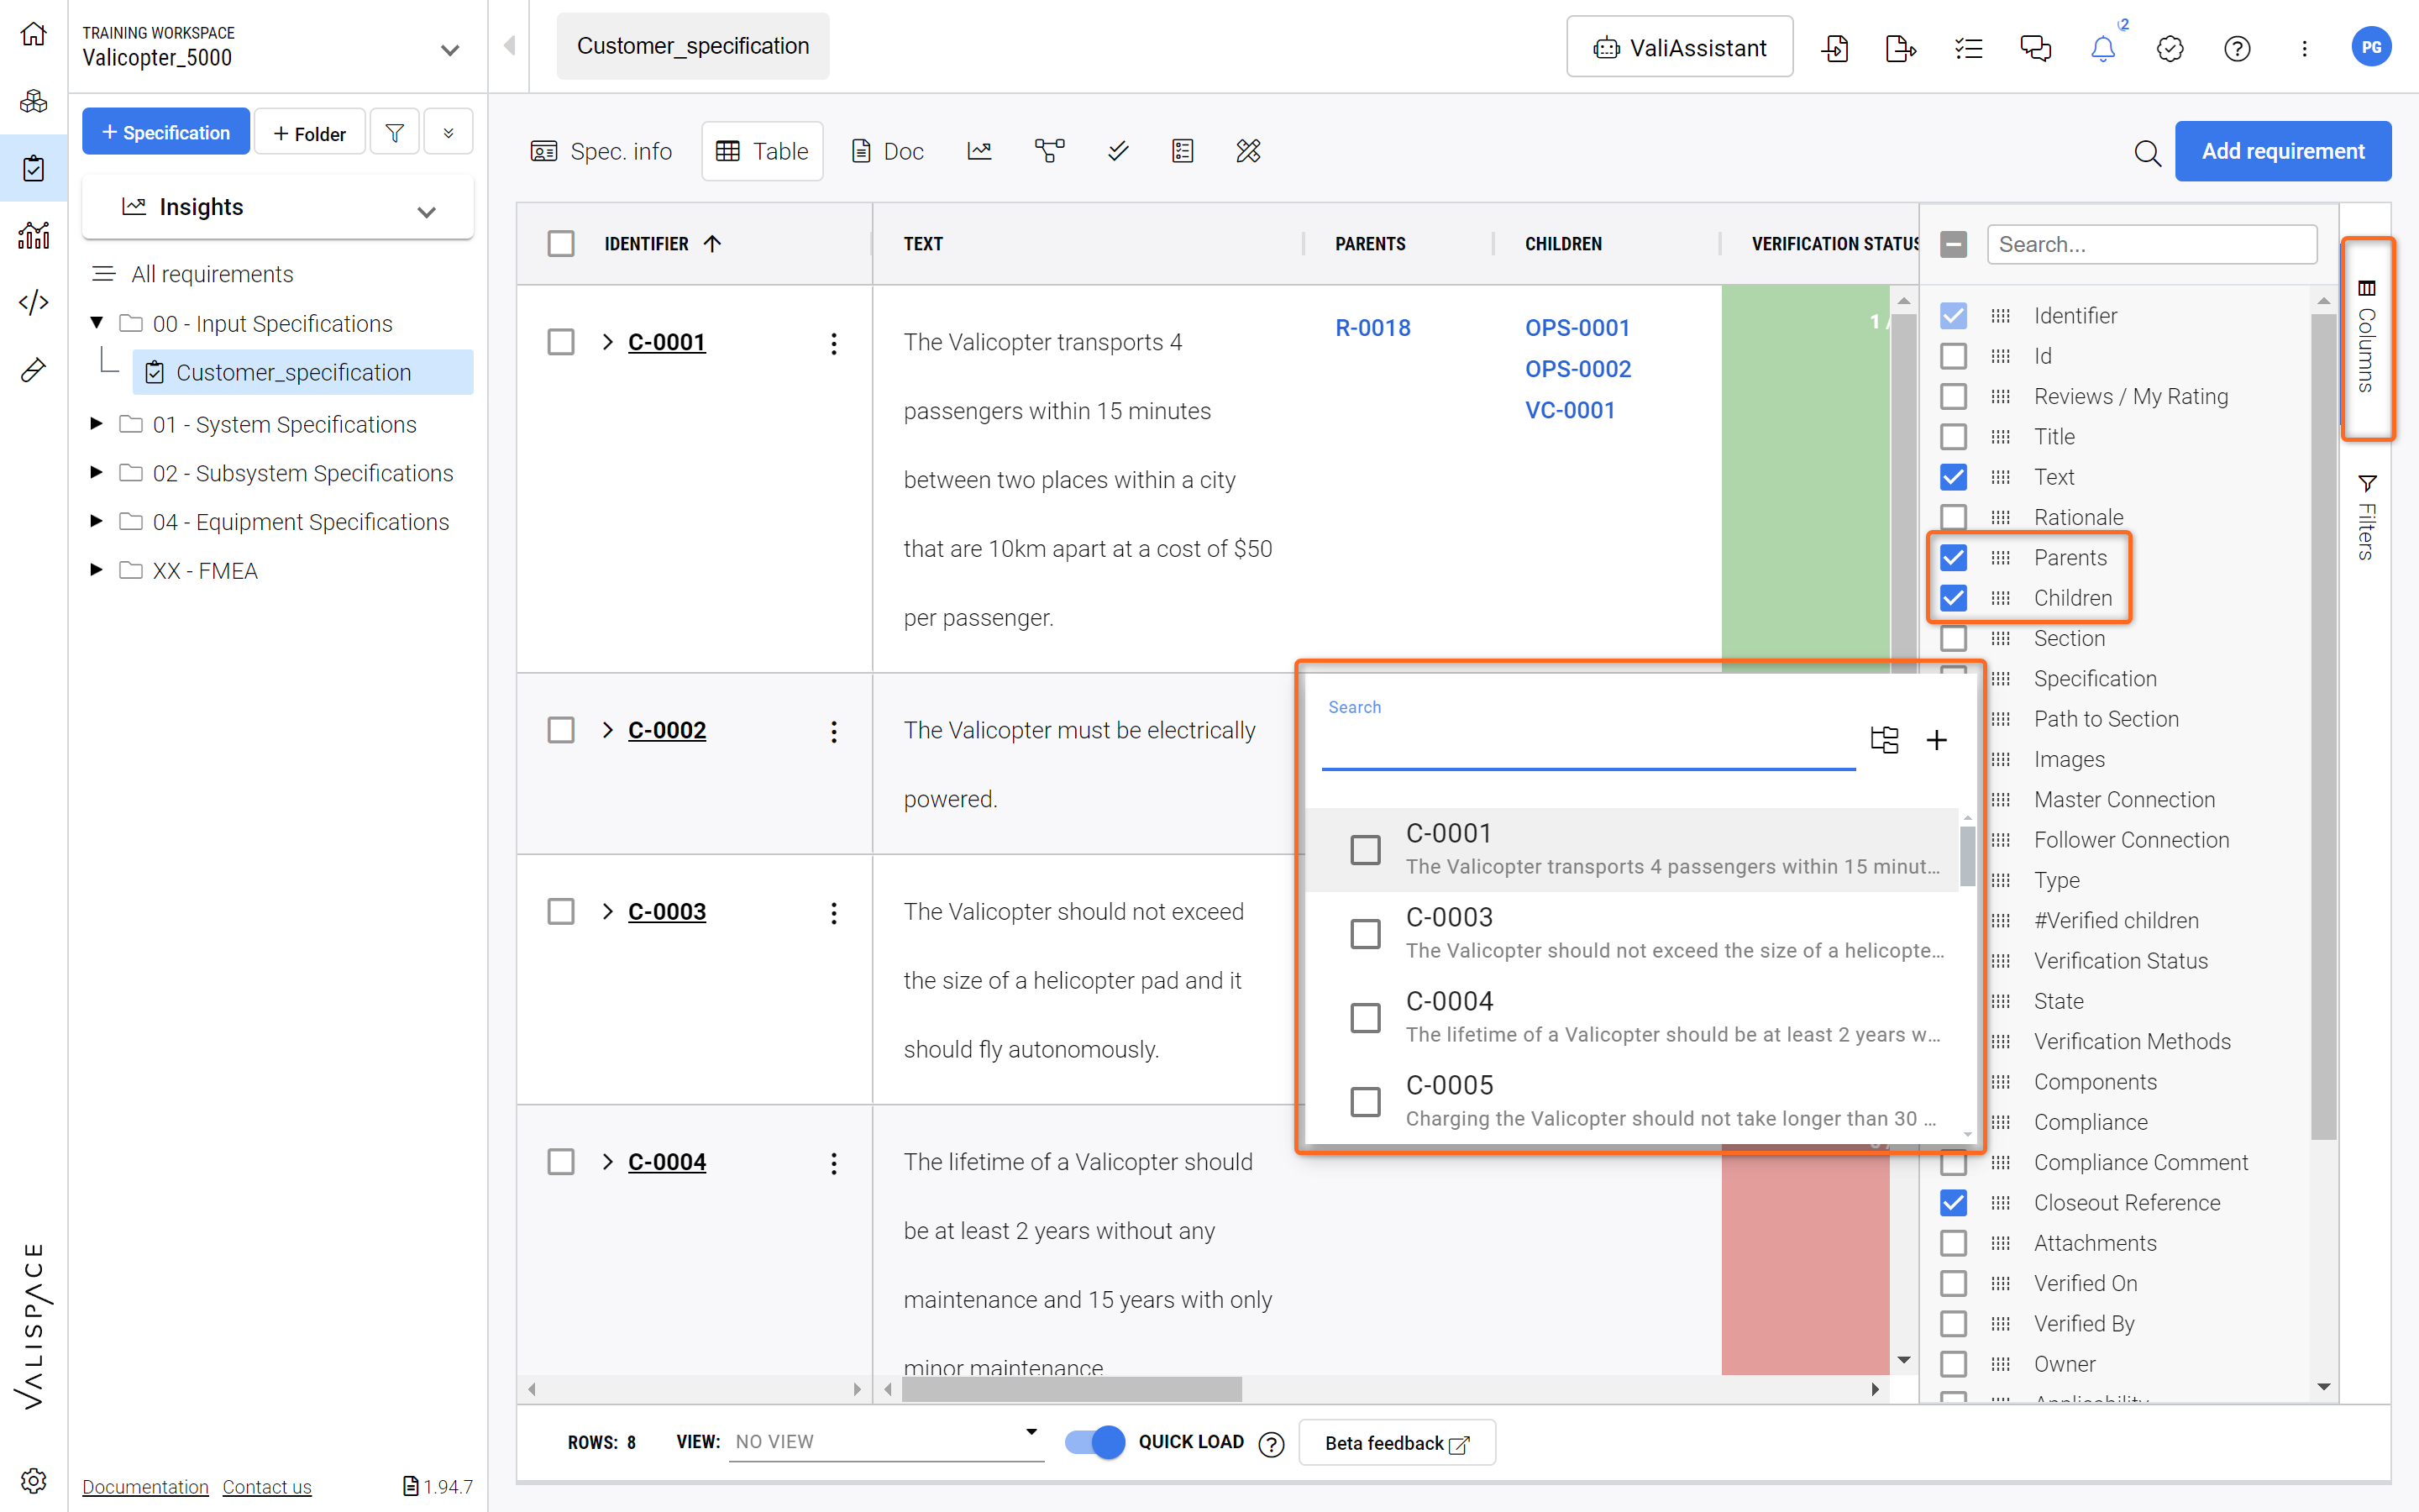Enable the Rationale column checkbox
Screen dimensions: 2419x1512
[x=1953, y=517]
